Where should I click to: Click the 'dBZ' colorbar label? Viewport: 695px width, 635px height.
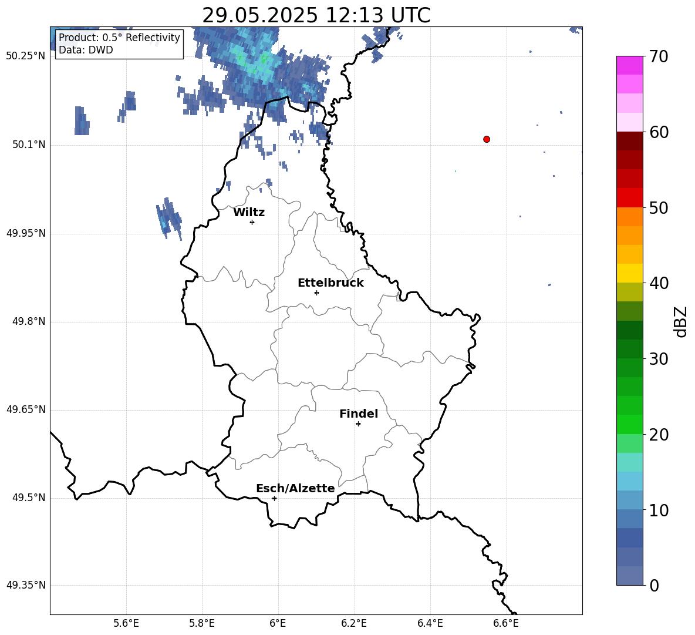coord(681,321)
